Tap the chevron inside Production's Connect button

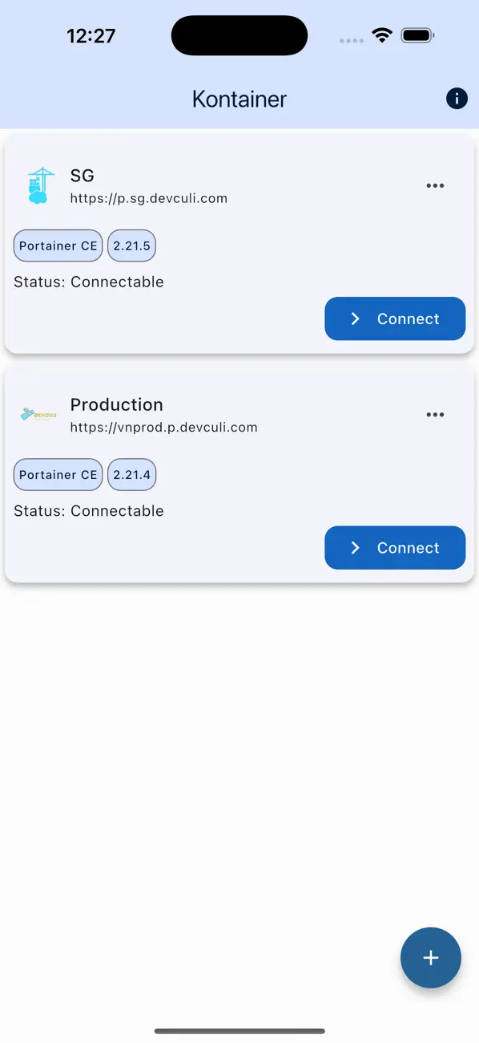pyautogui.click(x=355, y=547)
